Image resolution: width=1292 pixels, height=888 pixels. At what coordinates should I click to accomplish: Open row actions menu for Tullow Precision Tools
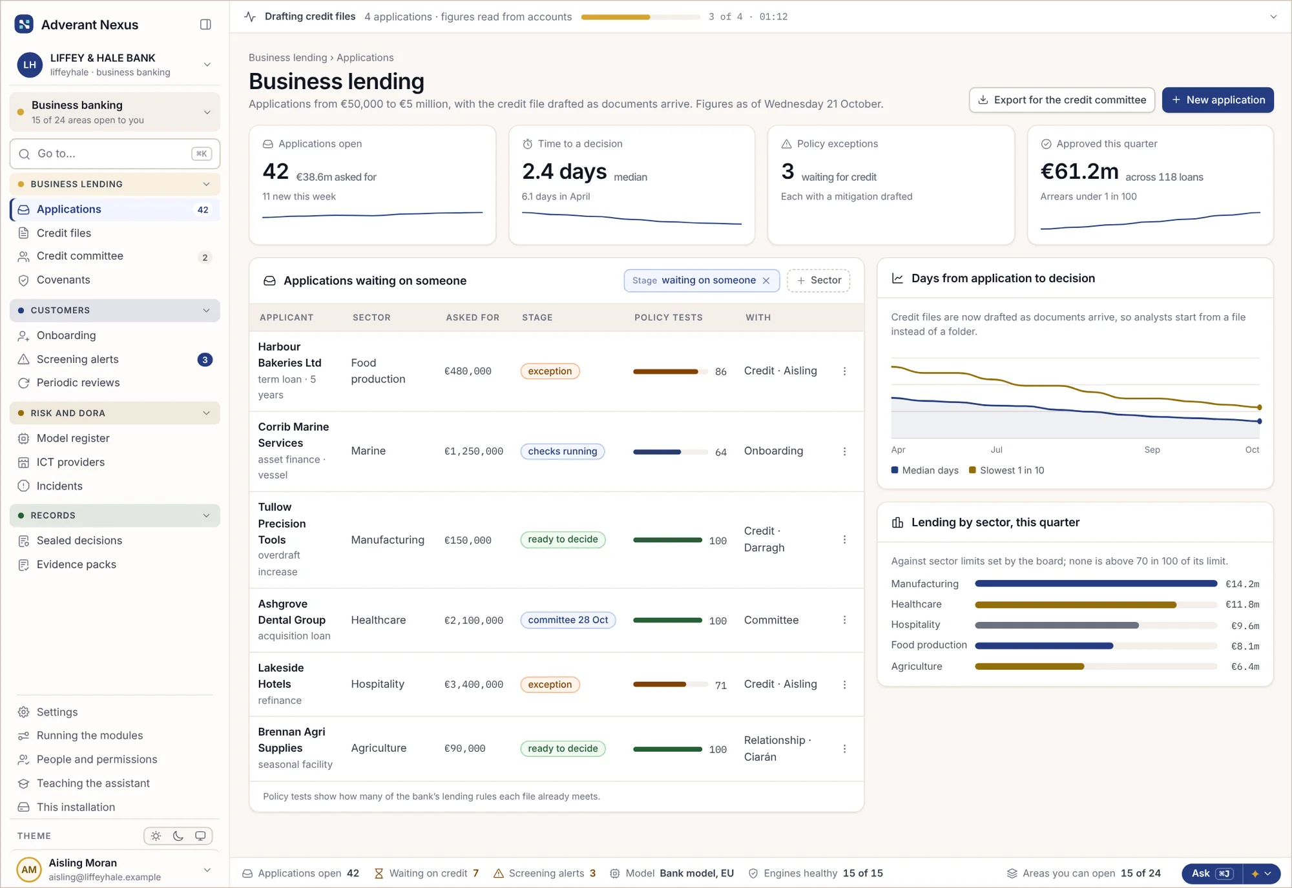point(844,539)
